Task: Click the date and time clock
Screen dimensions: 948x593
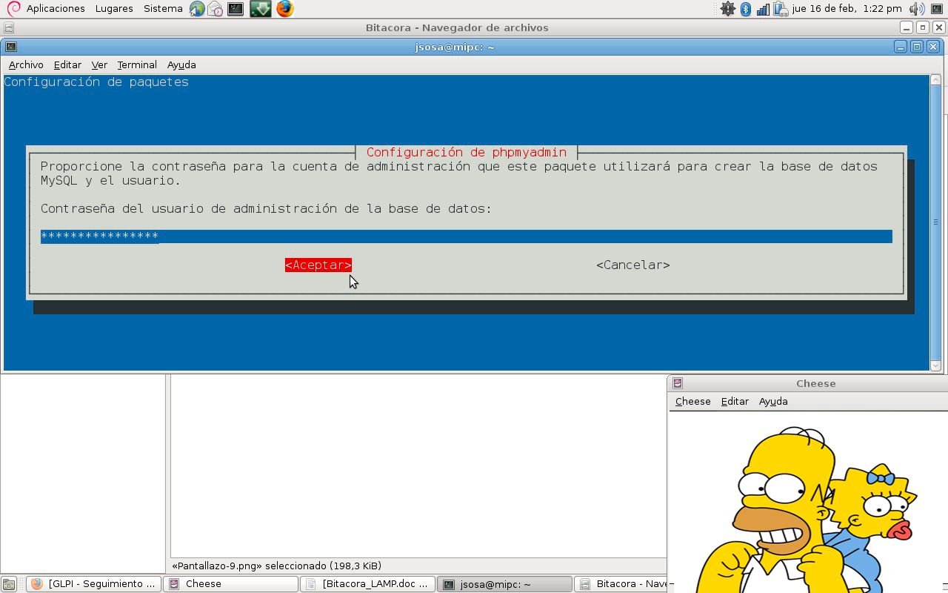Action: pyautogui.click(x=847, y=9)
